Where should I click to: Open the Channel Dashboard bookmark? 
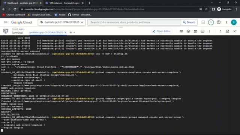coord(13,15)
